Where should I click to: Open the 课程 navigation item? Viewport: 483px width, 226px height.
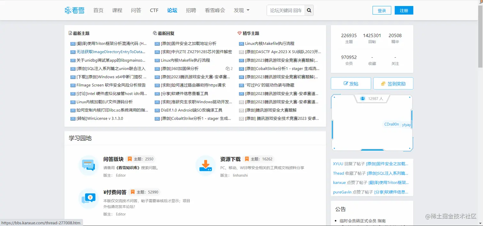click(x=117, y=10)
